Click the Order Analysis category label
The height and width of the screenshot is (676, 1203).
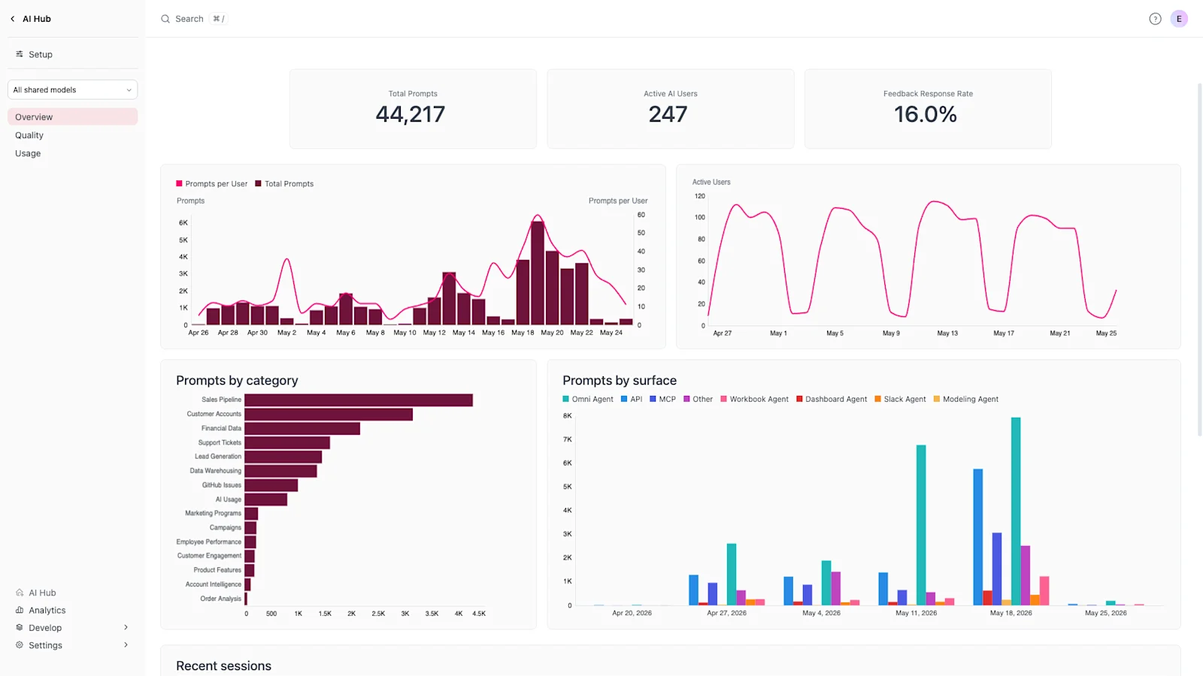pos(221,599)
